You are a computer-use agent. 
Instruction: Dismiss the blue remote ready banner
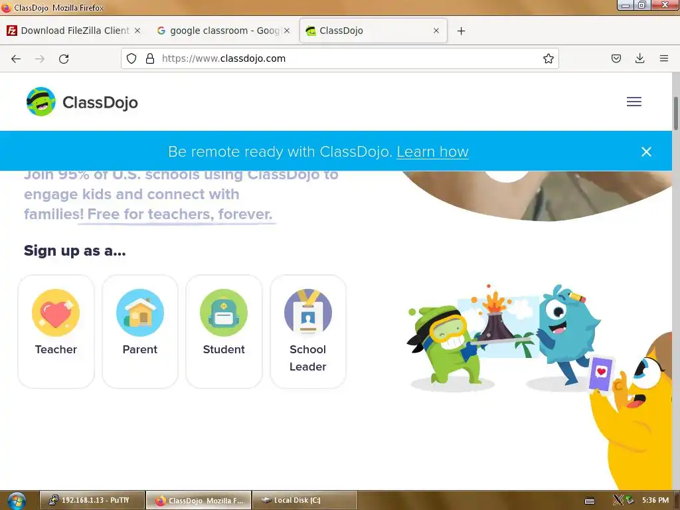(645, 151)
